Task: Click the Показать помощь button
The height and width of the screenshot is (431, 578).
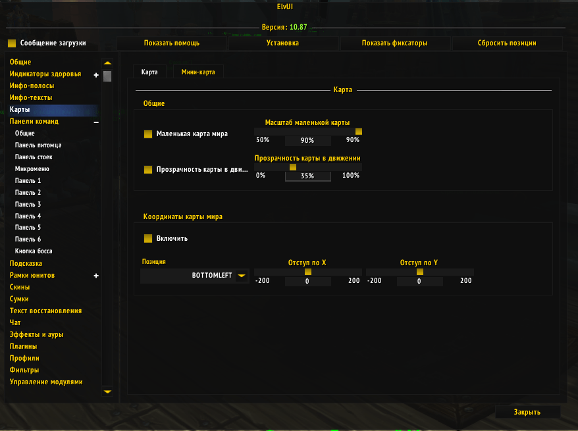Action: tap(172, 43)
